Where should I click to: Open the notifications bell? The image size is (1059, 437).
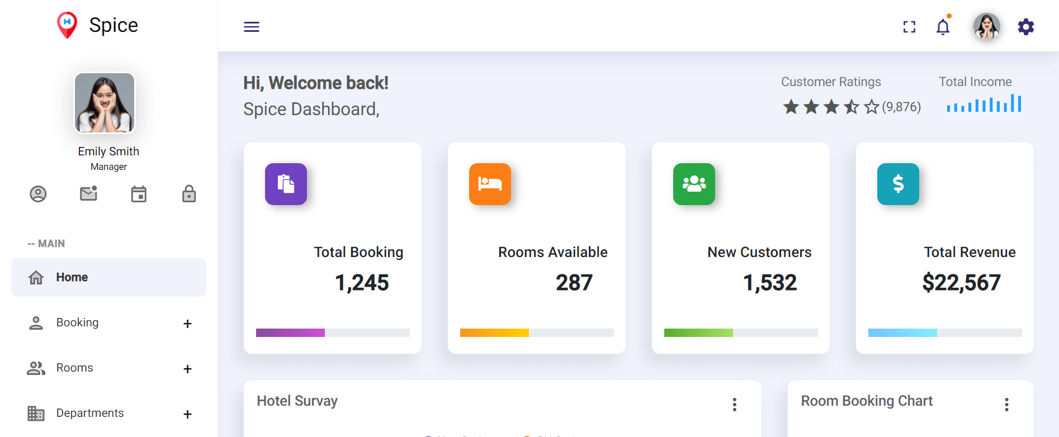[x=943, y=26]
